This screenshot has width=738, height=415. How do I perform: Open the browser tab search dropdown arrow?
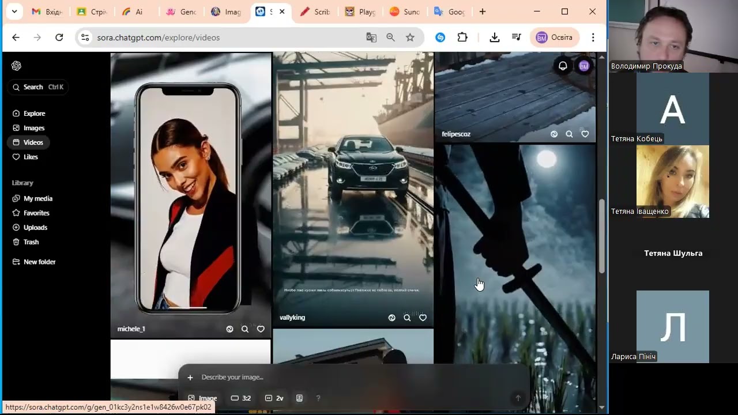click(x=14, y=12)
